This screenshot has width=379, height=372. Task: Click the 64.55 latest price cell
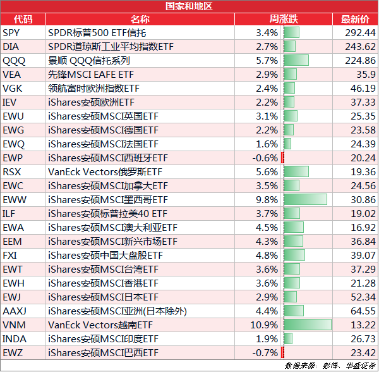355,311
